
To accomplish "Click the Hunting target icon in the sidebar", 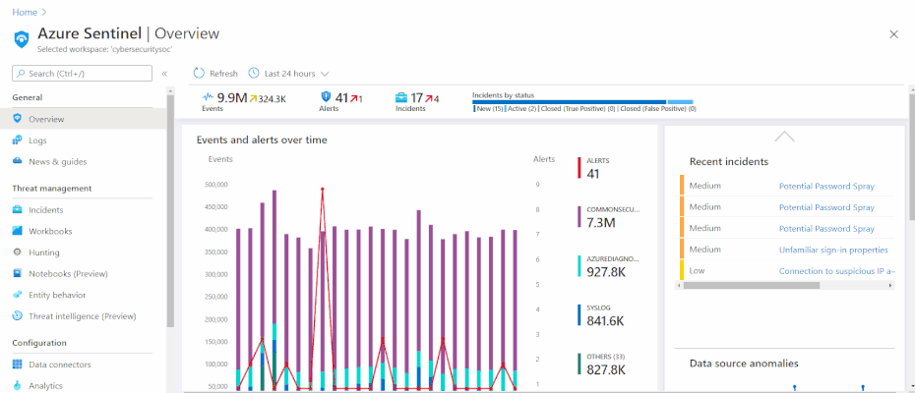I will (x=18, y=253).
